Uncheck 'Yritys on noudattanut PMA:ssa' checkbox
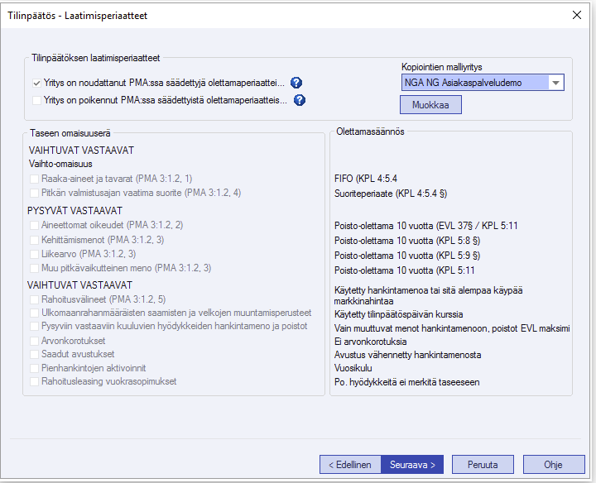 click(36, 84)
